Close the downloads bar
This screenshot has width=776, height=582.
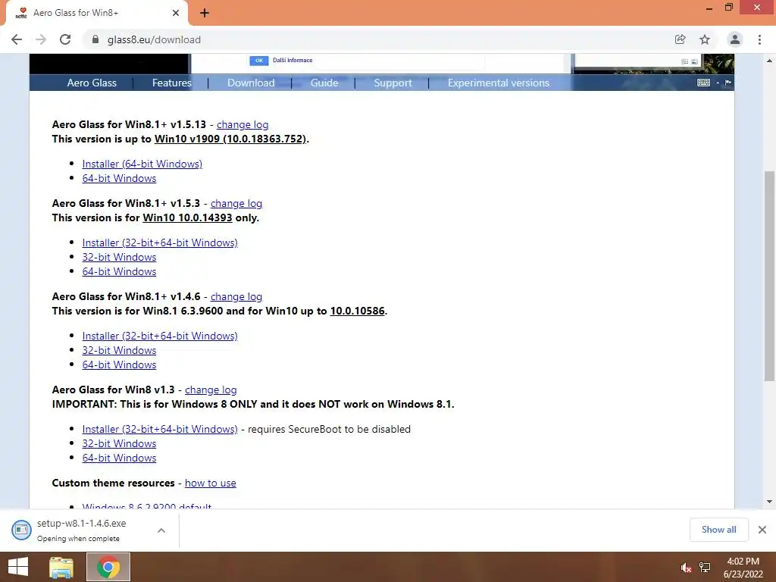[x=762, y=530]
